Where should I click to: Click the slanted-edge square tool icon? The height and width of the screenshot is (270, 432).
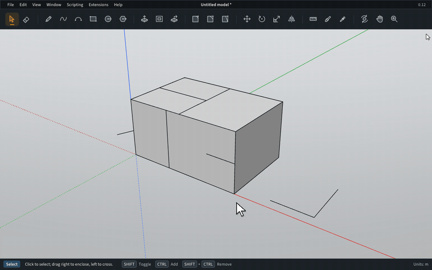coord(225,19)
